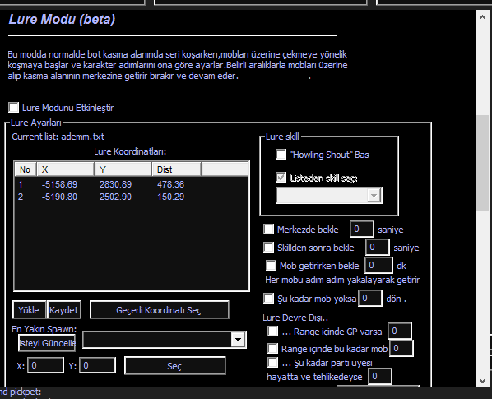Check Range içinde GP varsa option

[x=272, y=332]
